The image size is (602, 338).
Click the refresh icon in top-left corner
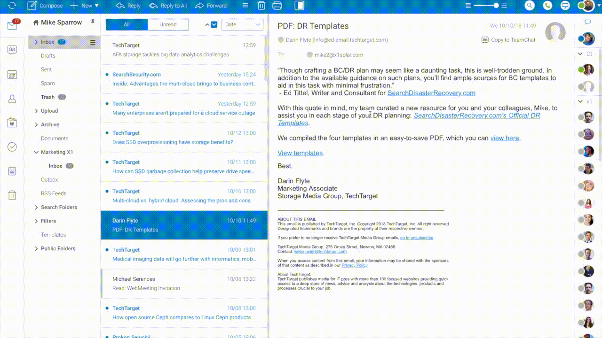[12, 6]
